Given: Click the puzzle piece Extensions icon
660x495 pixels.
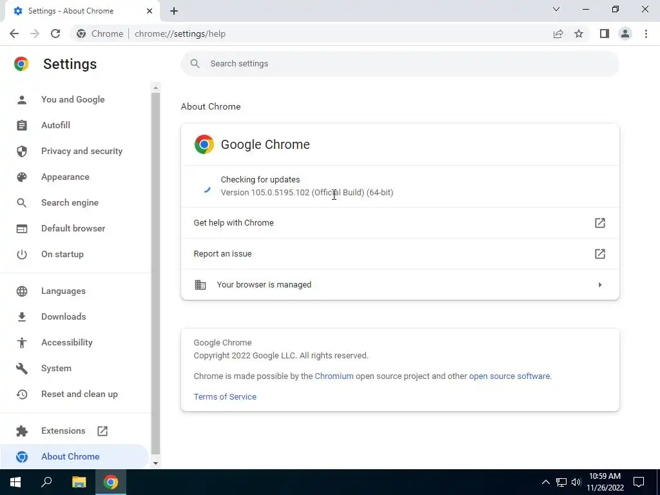Looking at the screenshot, I should (x=22, y=431).
